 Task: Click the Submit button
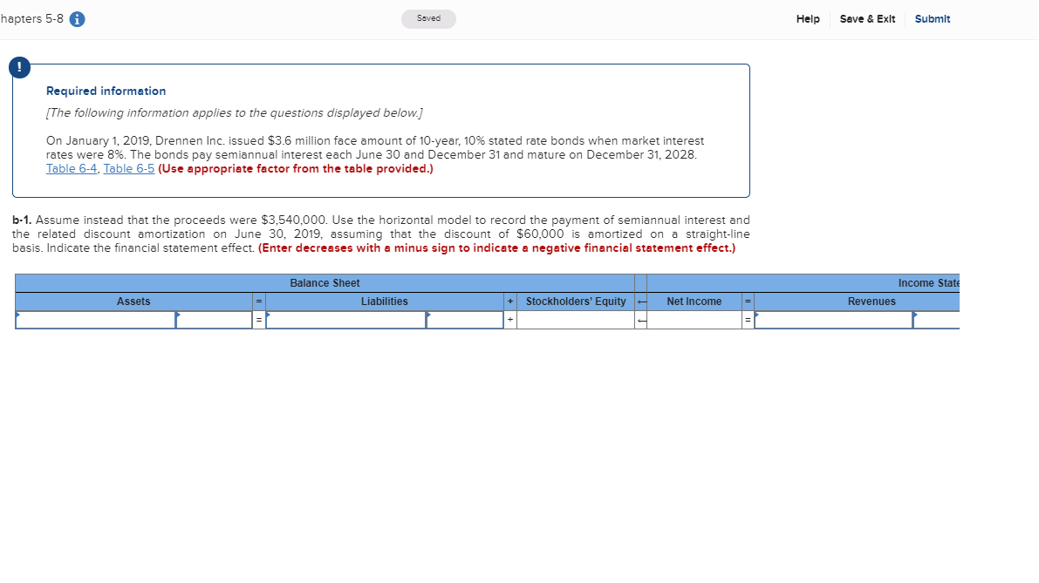click(932, 18)
